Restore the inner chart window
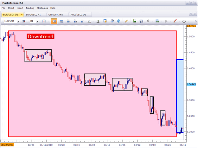 click(191, 14)
